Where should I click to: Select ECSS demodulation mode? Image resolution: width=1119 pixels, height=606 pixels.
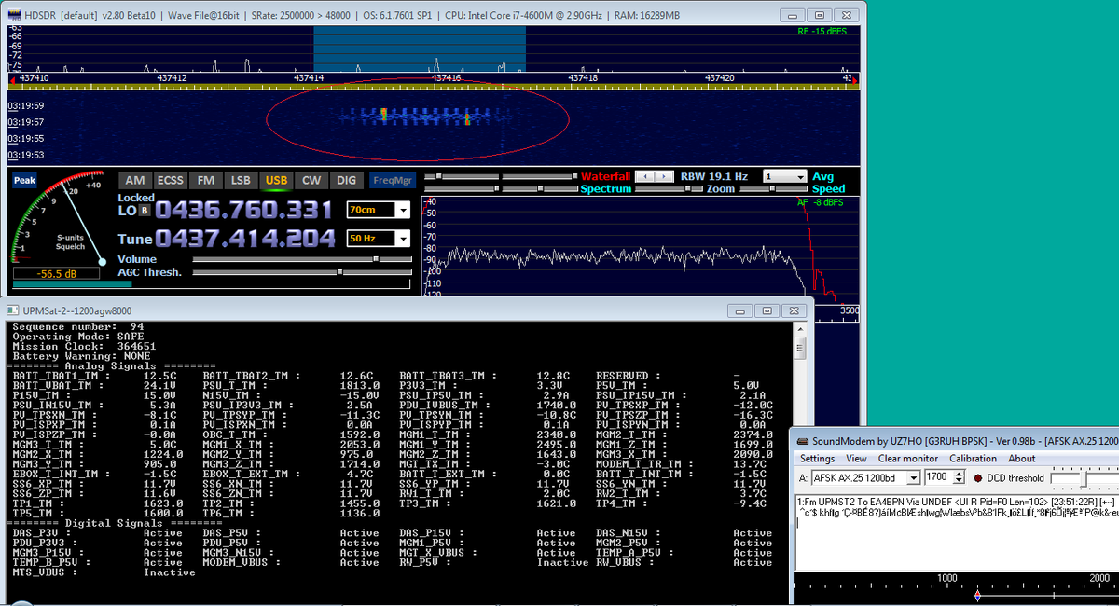(x=170, y=180)
